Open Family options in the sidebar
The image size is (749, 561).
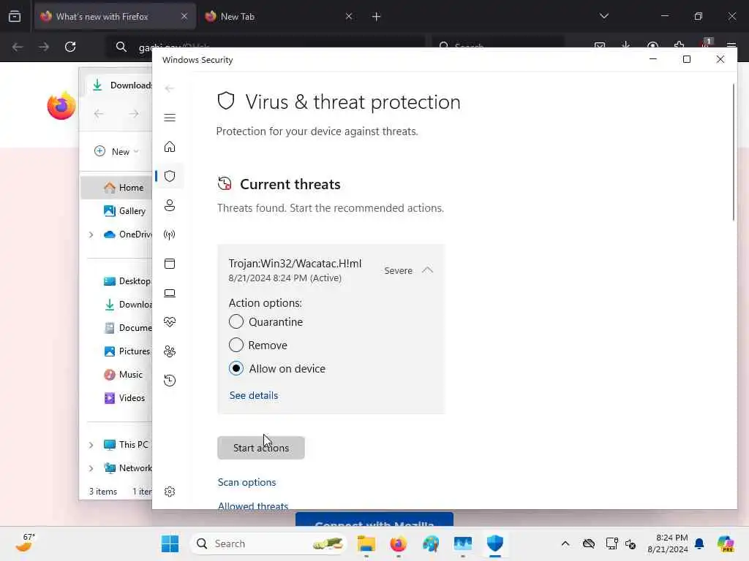click(x=170, y=351)
